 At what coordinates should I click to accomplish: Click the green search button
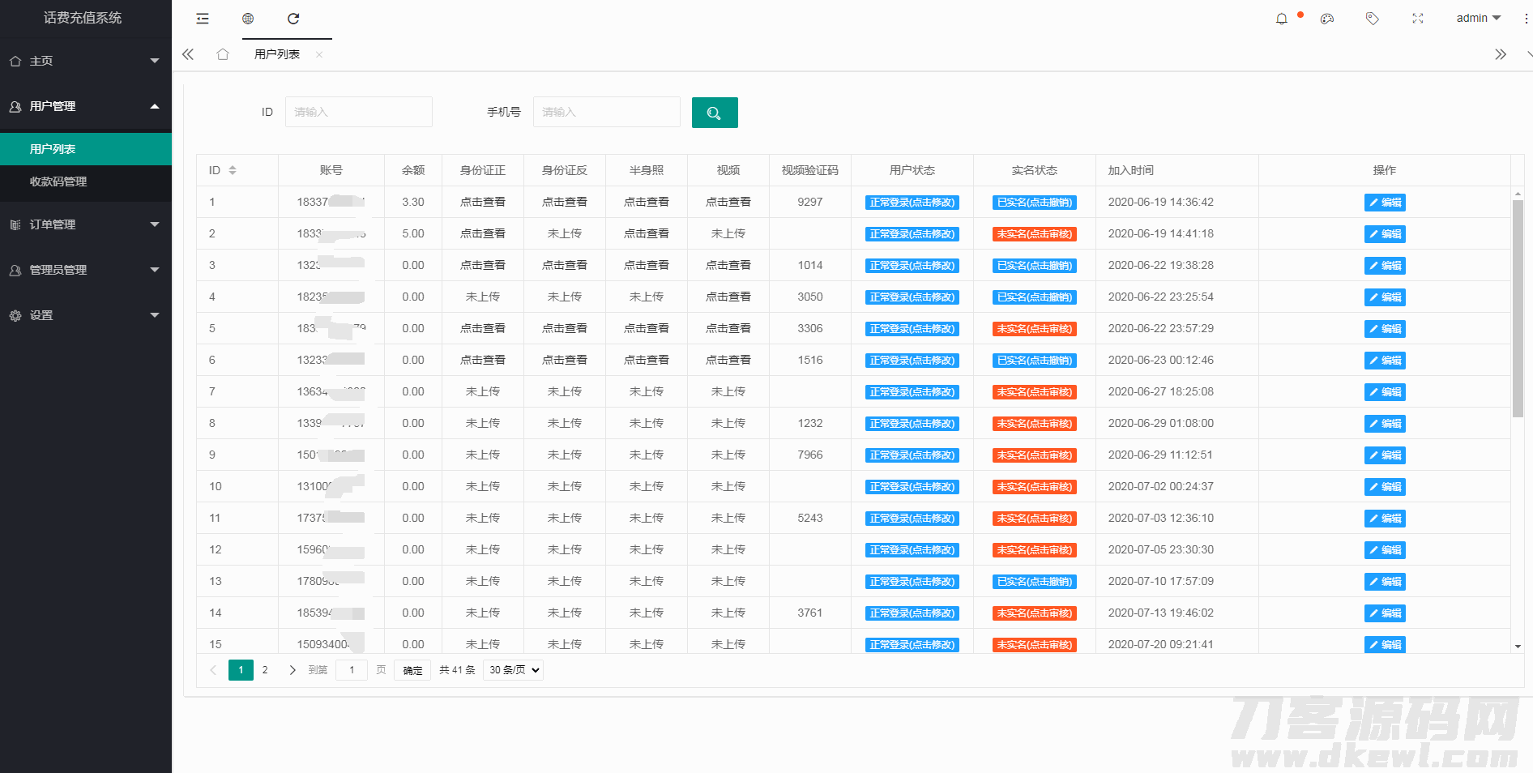(714, 113)
